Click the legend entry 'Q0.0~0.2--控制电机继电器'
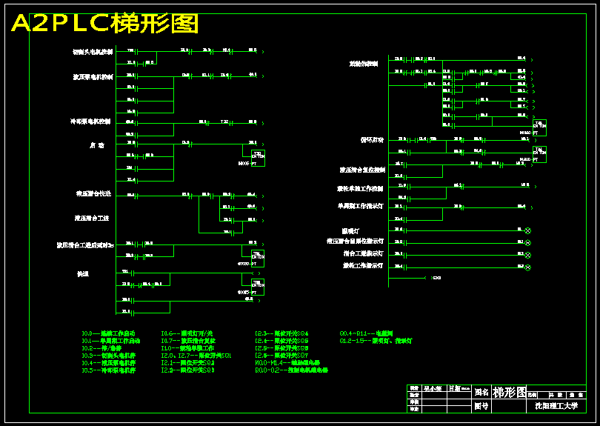The width and height of the screenshot is (600, 426). tap(292, 370)
